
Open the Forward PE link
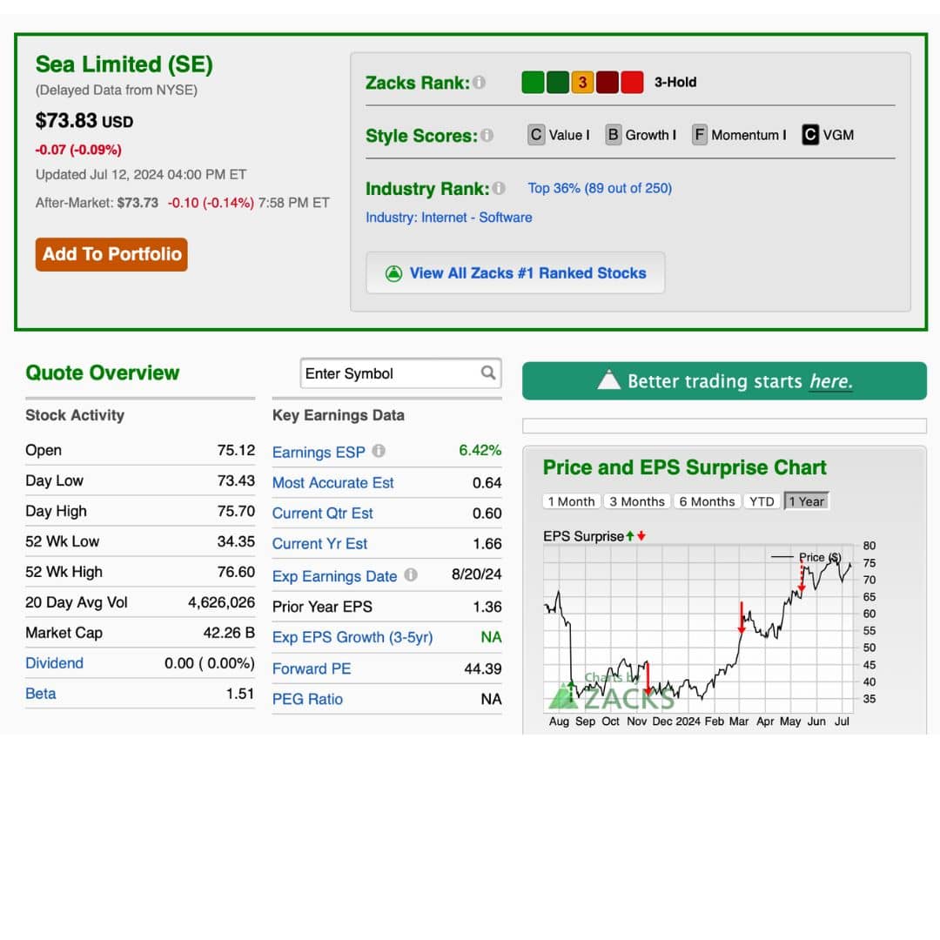(x=312, y=668)
